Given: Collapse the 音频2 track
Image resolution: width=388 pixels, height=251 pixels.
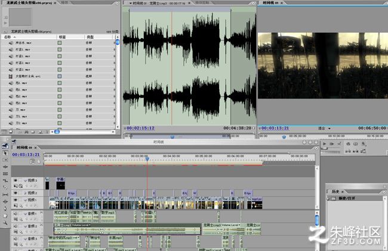Looking at the screenshot, I should coord(25,226).
